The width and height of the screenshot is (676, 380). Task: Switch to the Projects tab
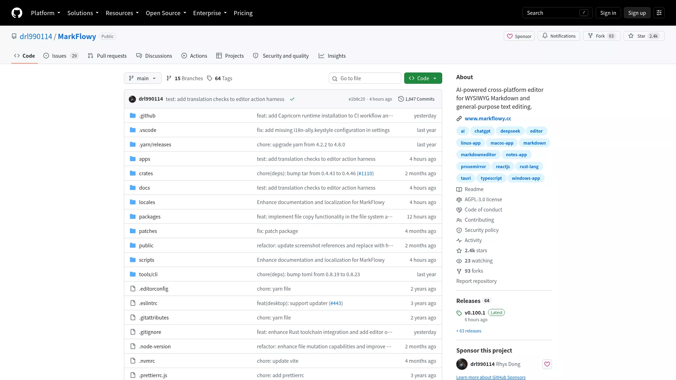coord(230,56)
